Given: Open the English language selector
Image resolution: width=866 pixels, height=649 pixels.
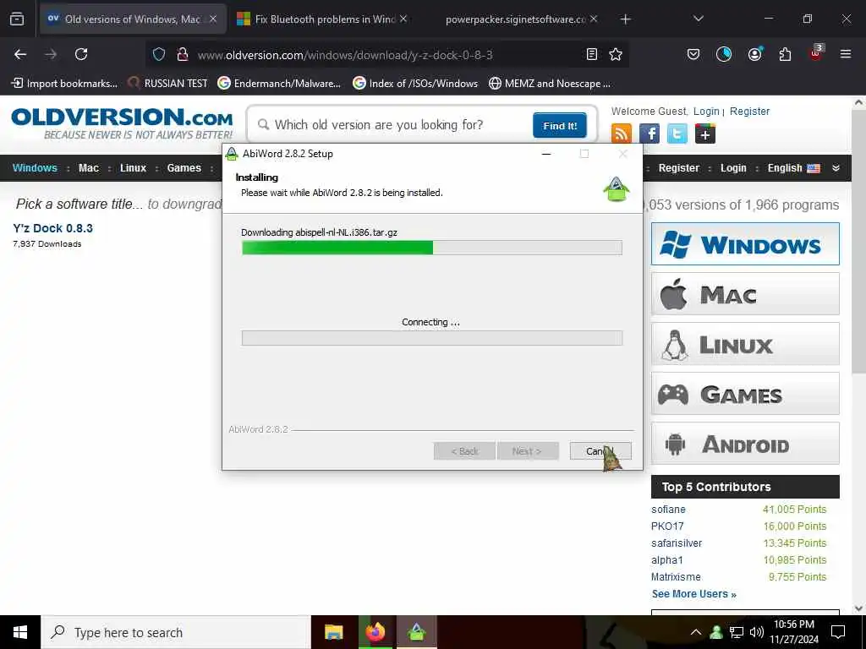Looking at the screenshot, I should (x=793, y=168).
